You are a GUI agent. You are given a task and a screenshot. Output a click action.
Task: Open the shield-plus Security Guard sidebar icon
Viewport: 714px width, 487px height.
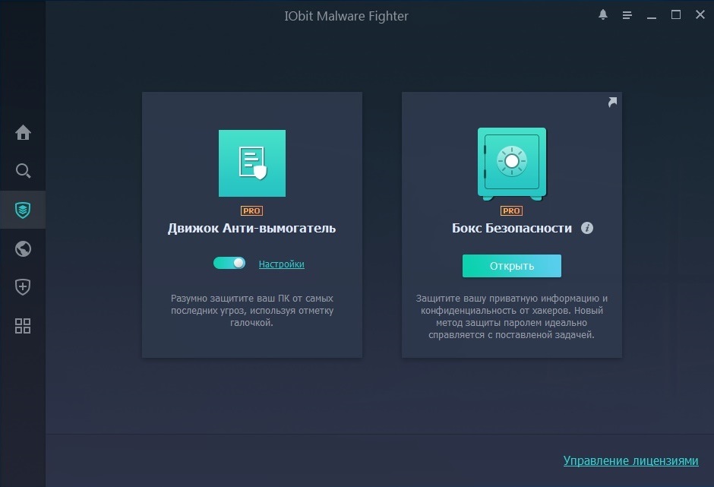click(23, 287)
